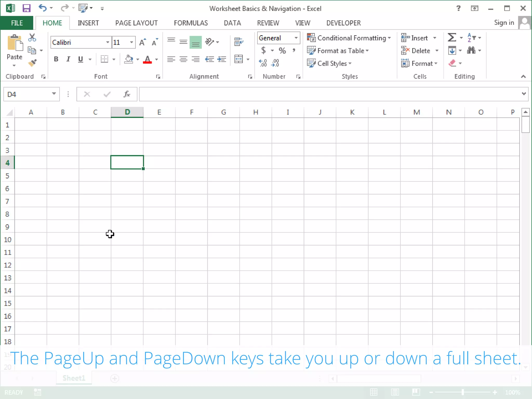Collapse the ribbon with the up chevron

click(523, 76)
